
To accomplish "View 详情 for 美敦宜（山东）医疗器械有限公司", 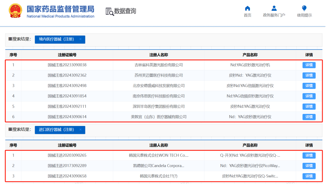I will tap(309, 117).
